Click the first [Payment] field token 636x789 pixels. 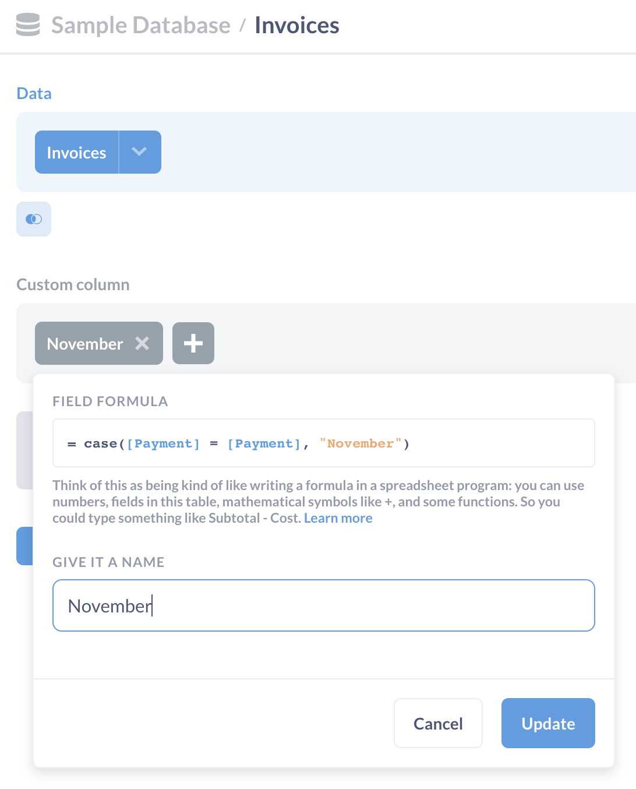coord(164,443)
